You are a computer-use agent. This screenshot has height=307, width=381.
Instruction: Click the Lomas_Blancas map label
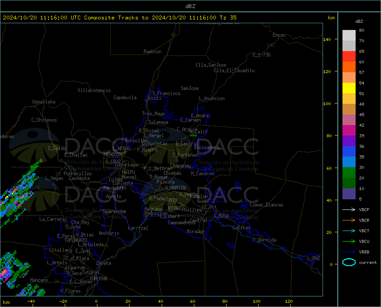tap(267, 205)
